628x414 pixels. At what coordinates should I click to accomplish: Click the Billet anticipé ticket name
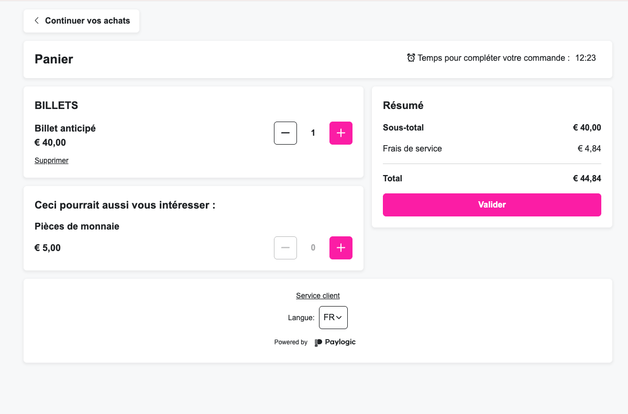(65, 128)
